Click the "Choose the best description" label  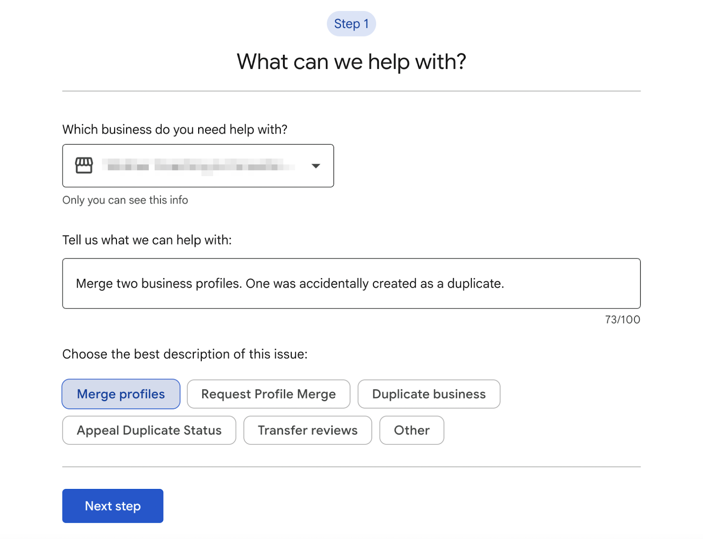pyautogui.click(x=185, y=354)
